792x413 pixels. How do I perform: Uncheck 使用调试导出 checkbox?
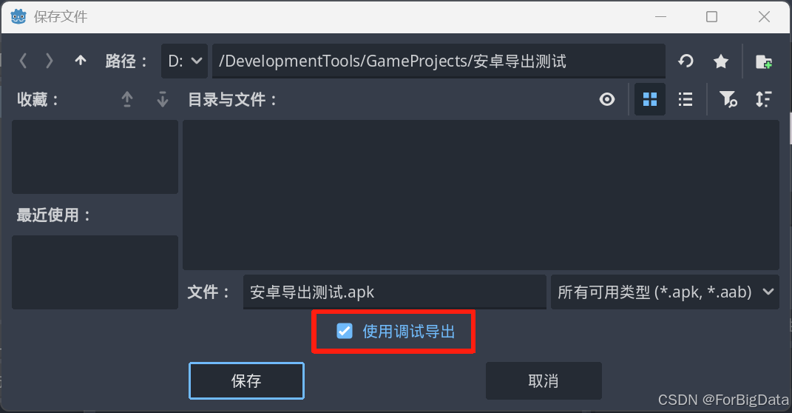click(345, 331)
